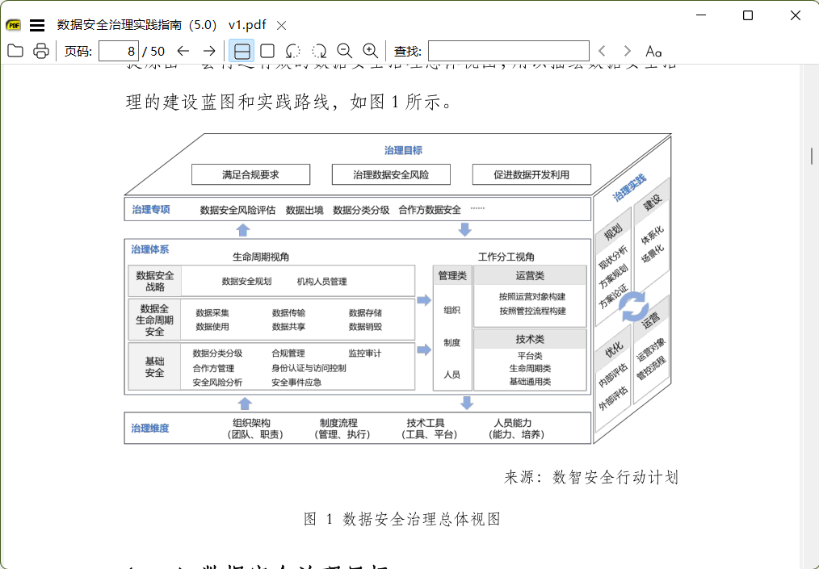Rotate page clockwise

point(319,51)
